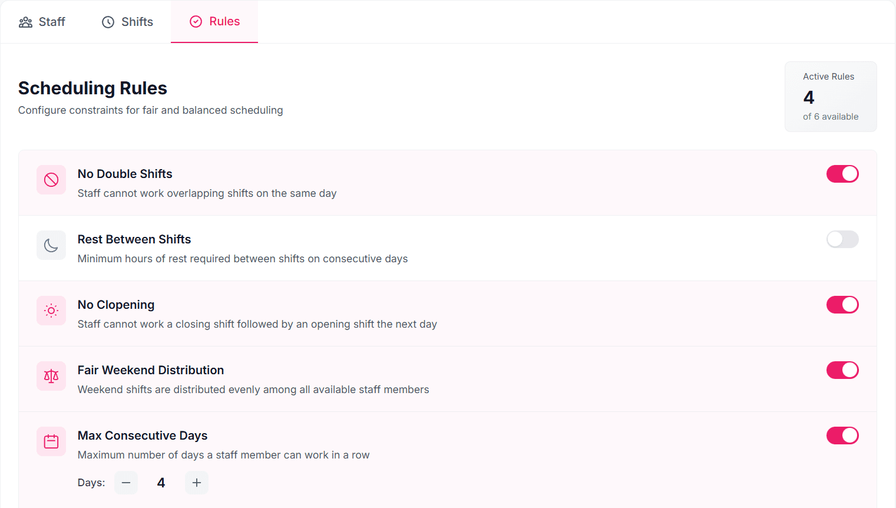Viewport: 896px width, 508px height.
Task: Decrease max consecutive days with minus button
Action: click(126, 483)
